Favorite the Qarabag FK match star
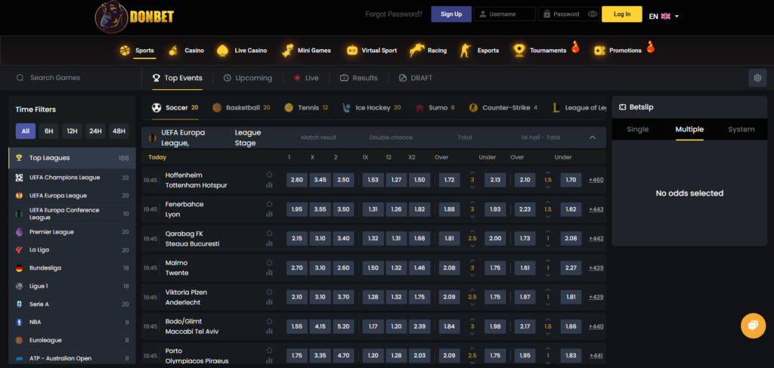The width and height of the screenshot is (774, 368). tap(269, 233)
